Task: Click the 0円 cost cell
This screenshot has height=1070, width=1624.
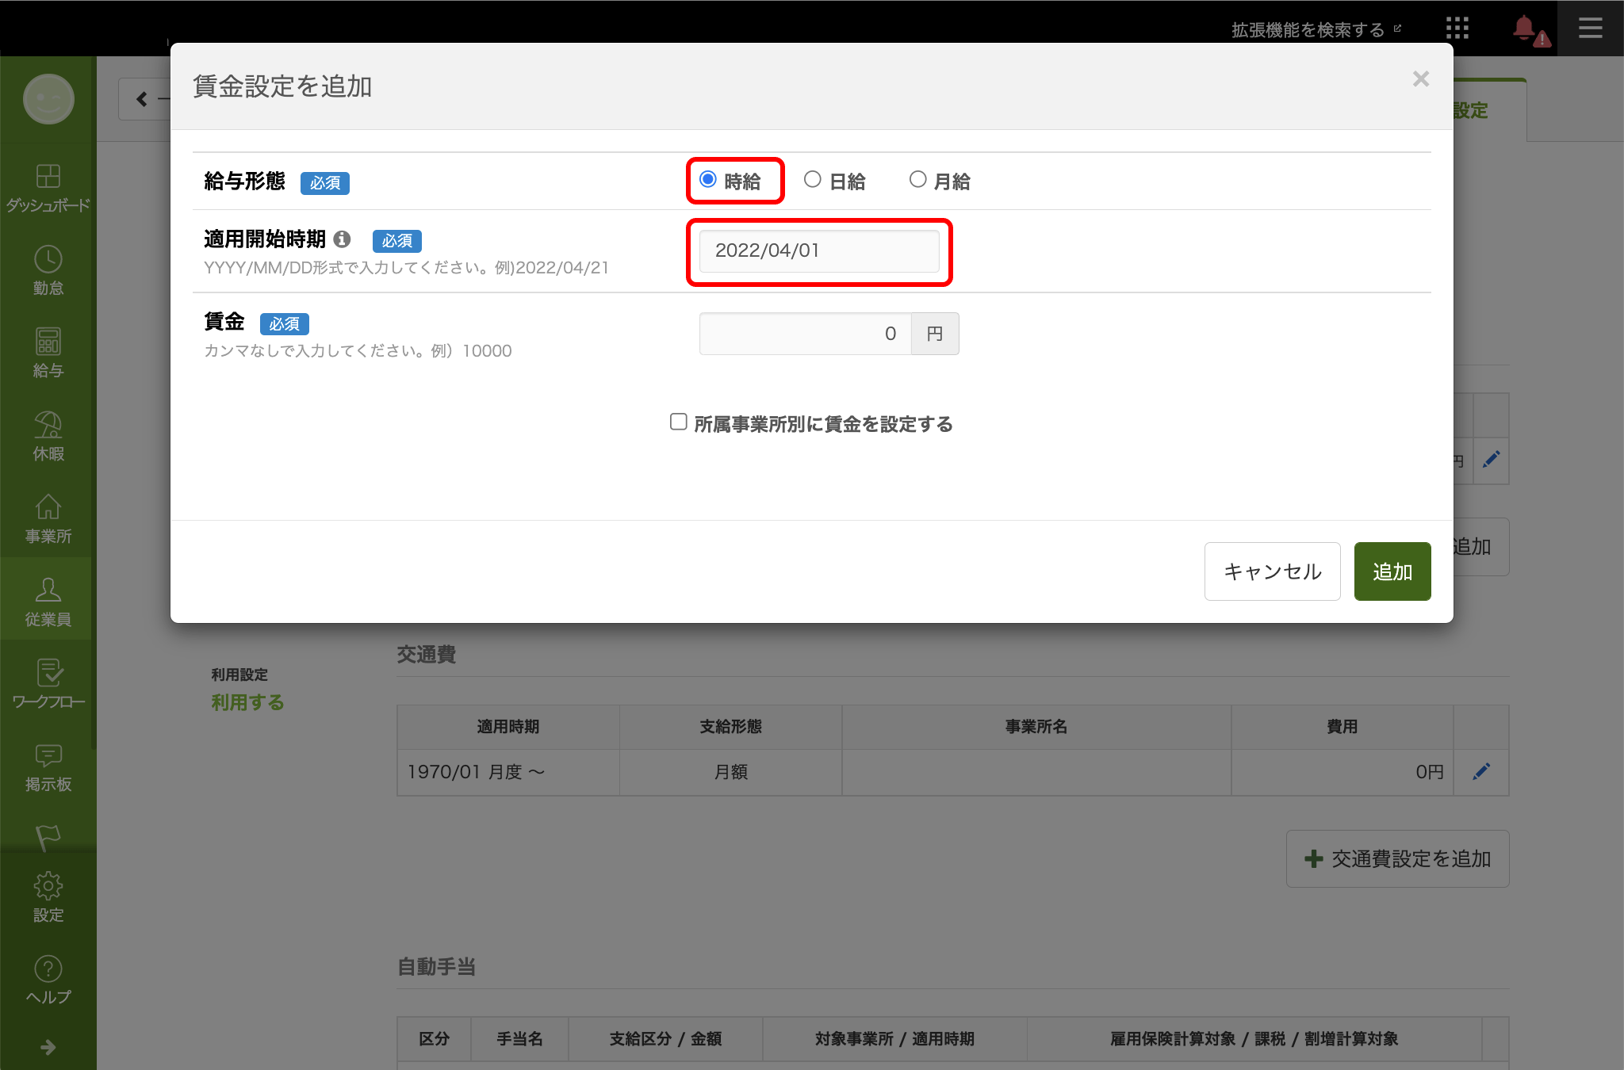Action: [1342, 772]
